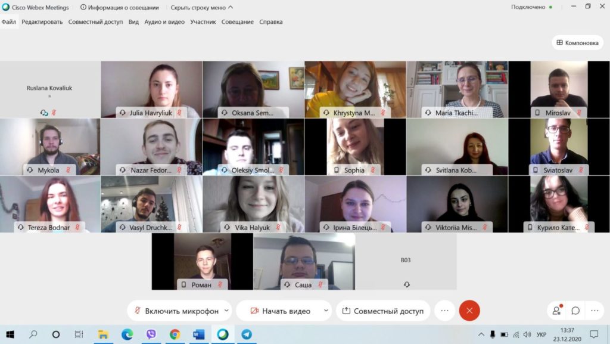Launch Viber from the taskbar
Viewport: 610px width, 344px height.
[x=151, y=334]
